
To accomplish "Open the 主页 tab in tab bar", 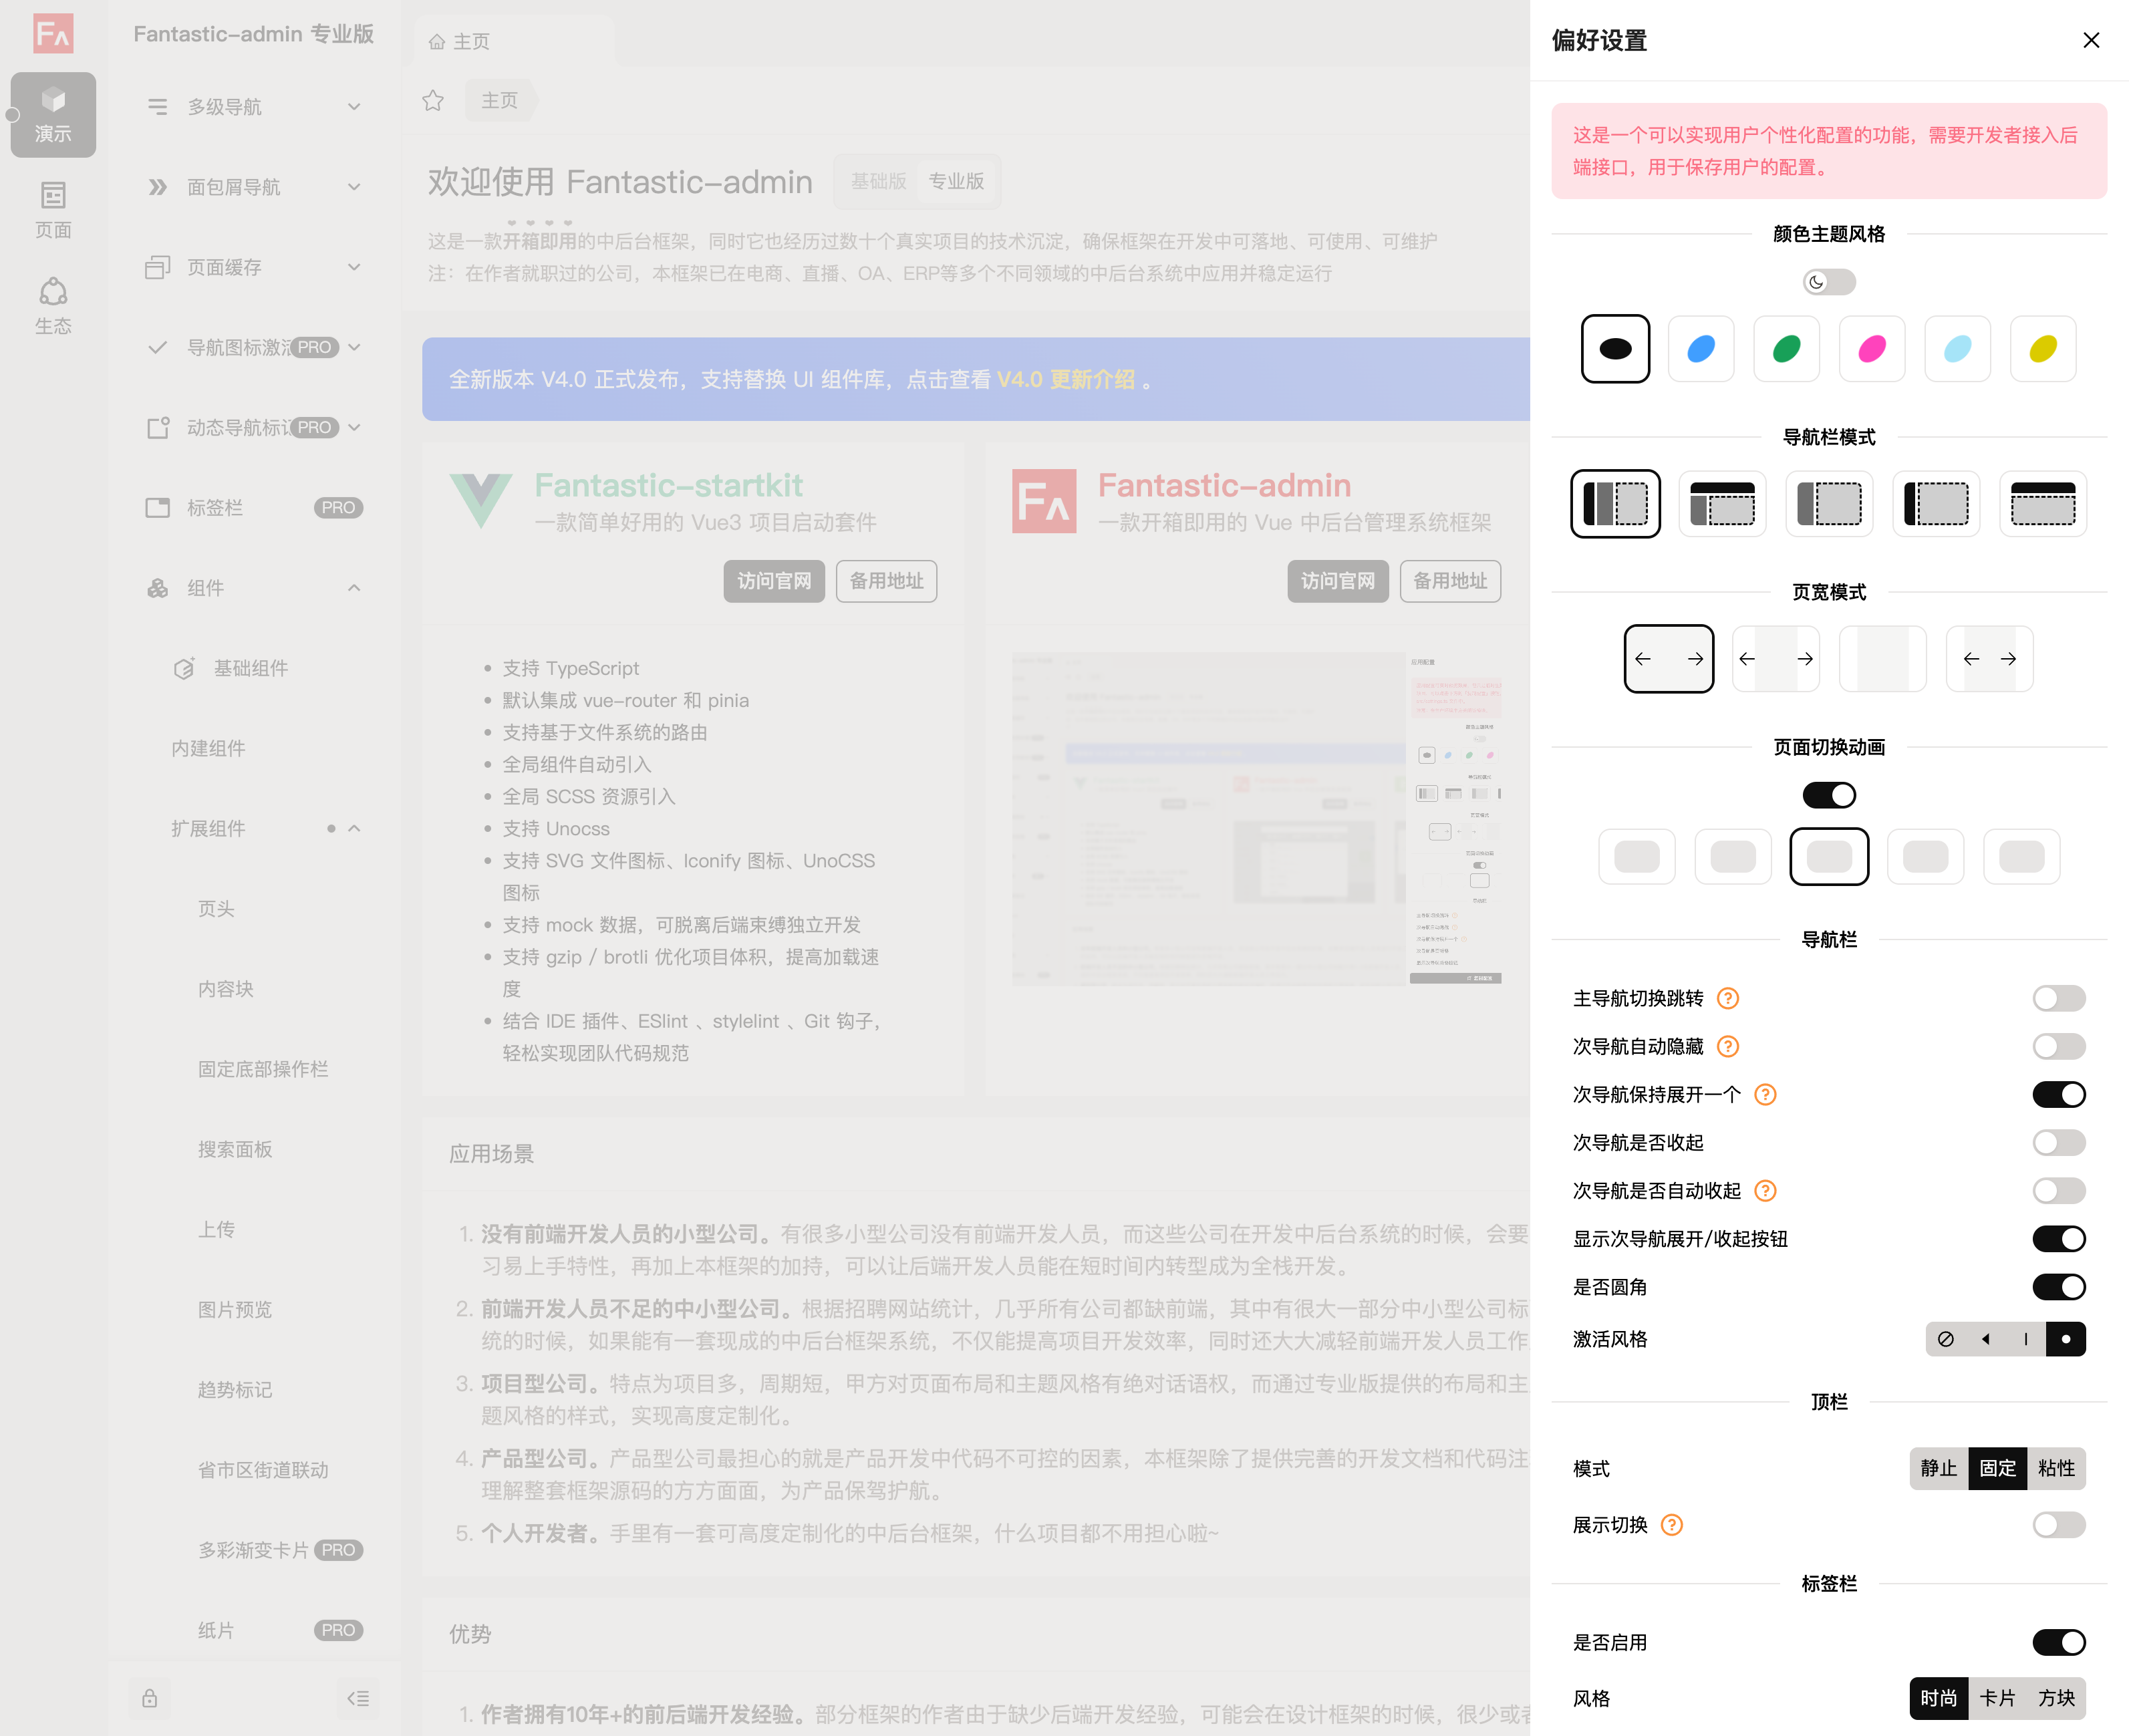I will pos(514,41).
